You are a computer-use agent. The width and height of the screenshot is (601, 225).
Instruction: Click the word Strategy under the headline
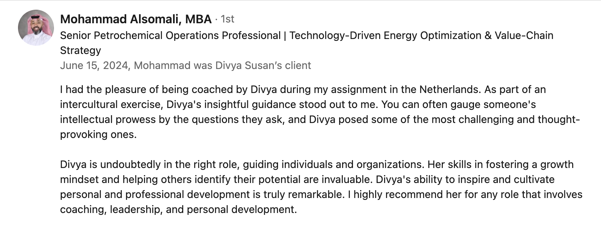pyautogui.click(x=81, y=51)
